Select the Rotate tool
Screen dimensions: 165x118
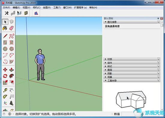click(5, 76)
